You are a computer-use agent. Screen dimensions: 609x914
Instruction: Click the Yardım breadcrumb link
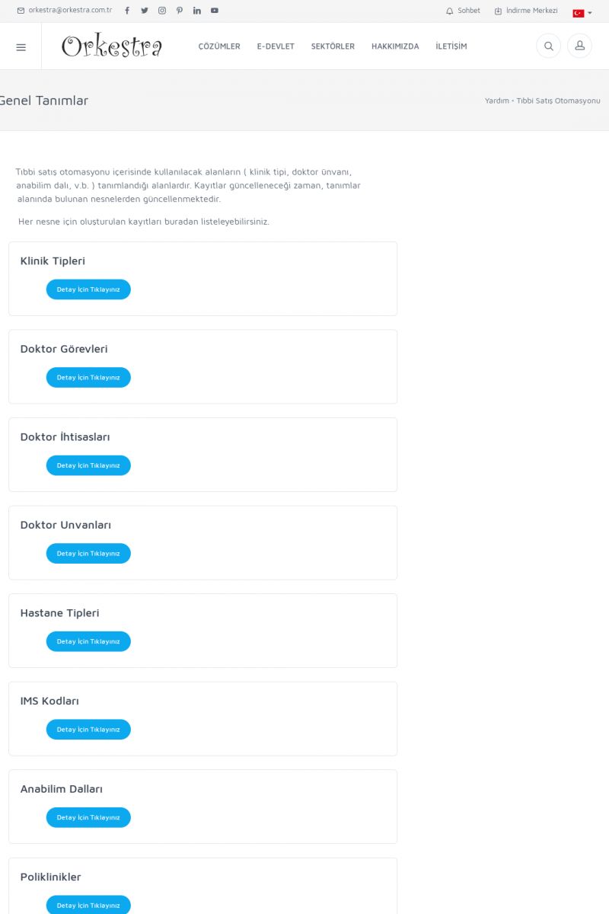point(496,101)
